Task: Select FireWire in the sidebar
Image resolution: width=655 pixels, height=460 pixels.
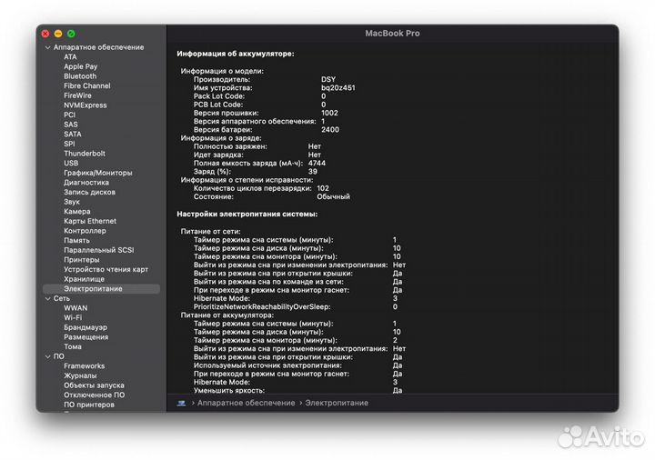Action: pyautogui.click(x=77, y=95)
